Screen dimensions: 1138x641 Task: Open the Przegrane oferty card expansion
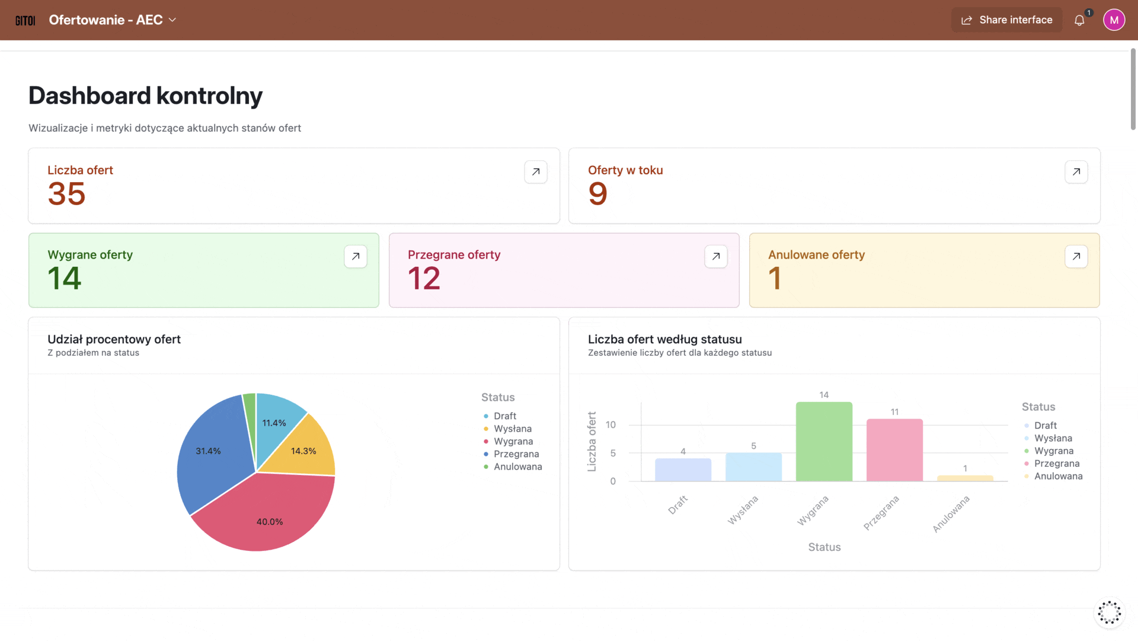click(x=715, y=256)
